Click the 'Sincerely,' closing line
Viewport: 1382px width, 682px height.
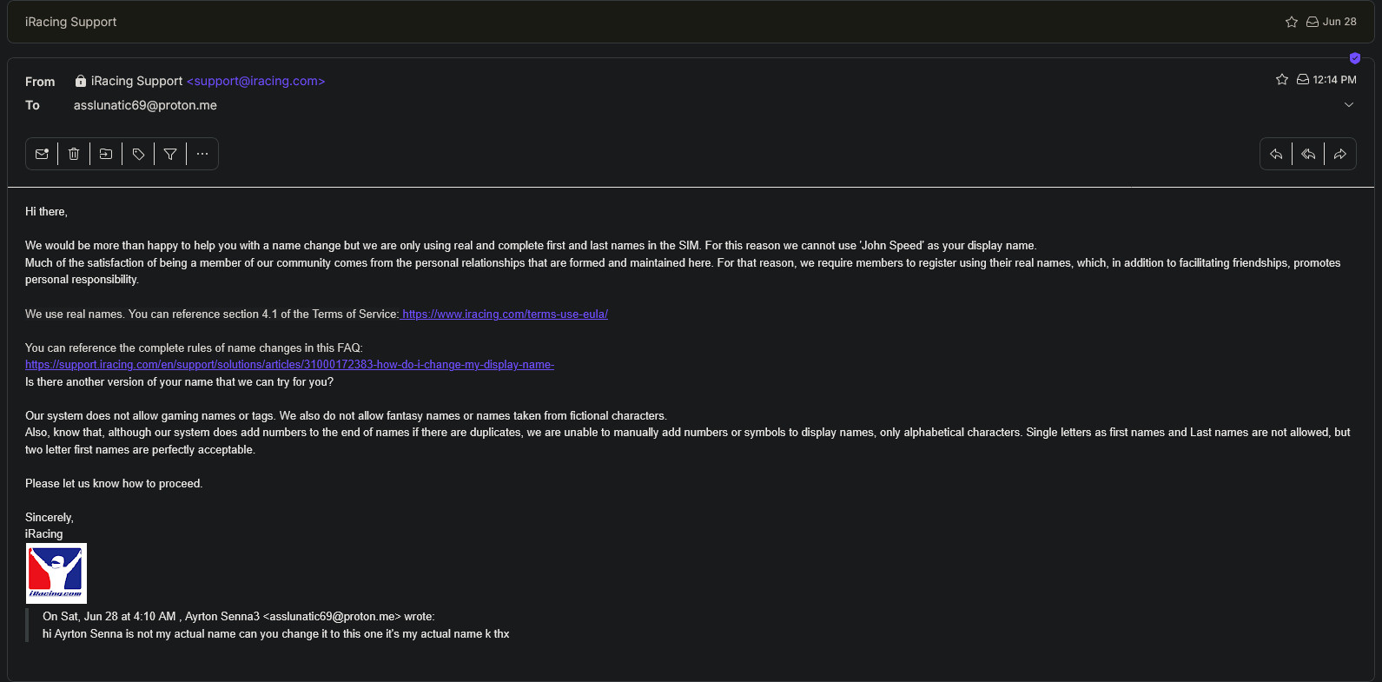pos(50,518)
